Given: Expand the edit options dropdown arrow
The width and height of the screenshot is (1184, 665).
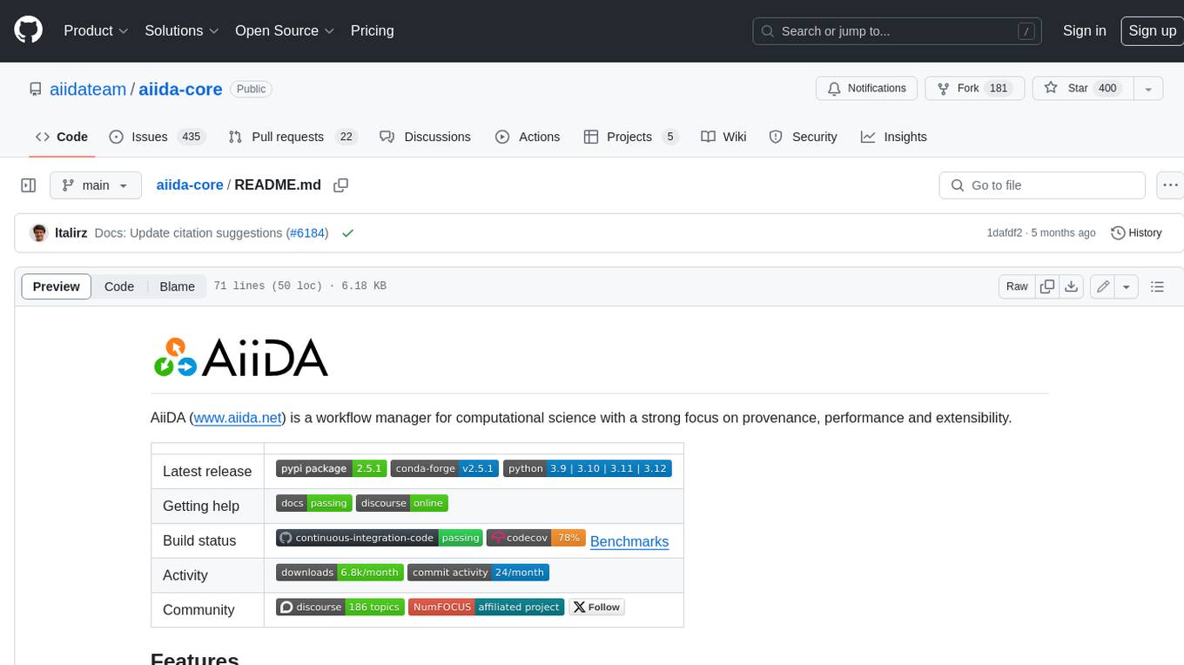Looking at the screenshot, I should [x=1127, y=286].
